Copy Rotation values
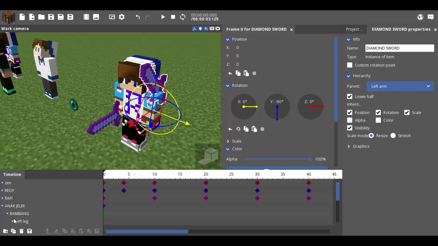 pyautogui.click(x=246, y=129)
